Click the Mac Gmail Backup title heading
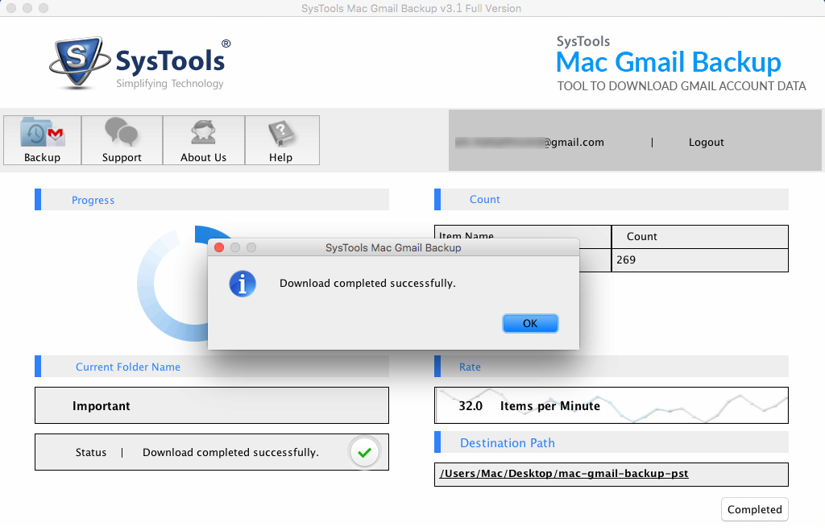 tap(668, 62)
